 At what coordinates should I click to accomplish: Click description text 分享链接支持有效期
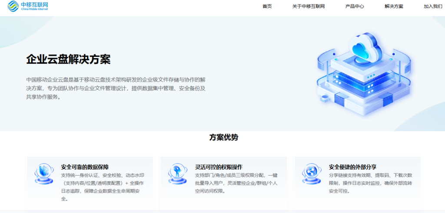(370, 183)
